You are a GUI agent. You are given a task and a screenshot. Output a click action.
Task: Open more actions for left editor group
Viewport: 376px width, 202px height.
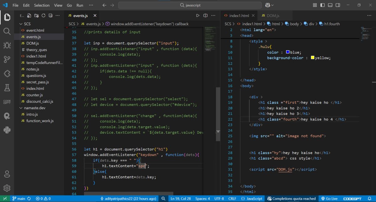tap(213, 15)
